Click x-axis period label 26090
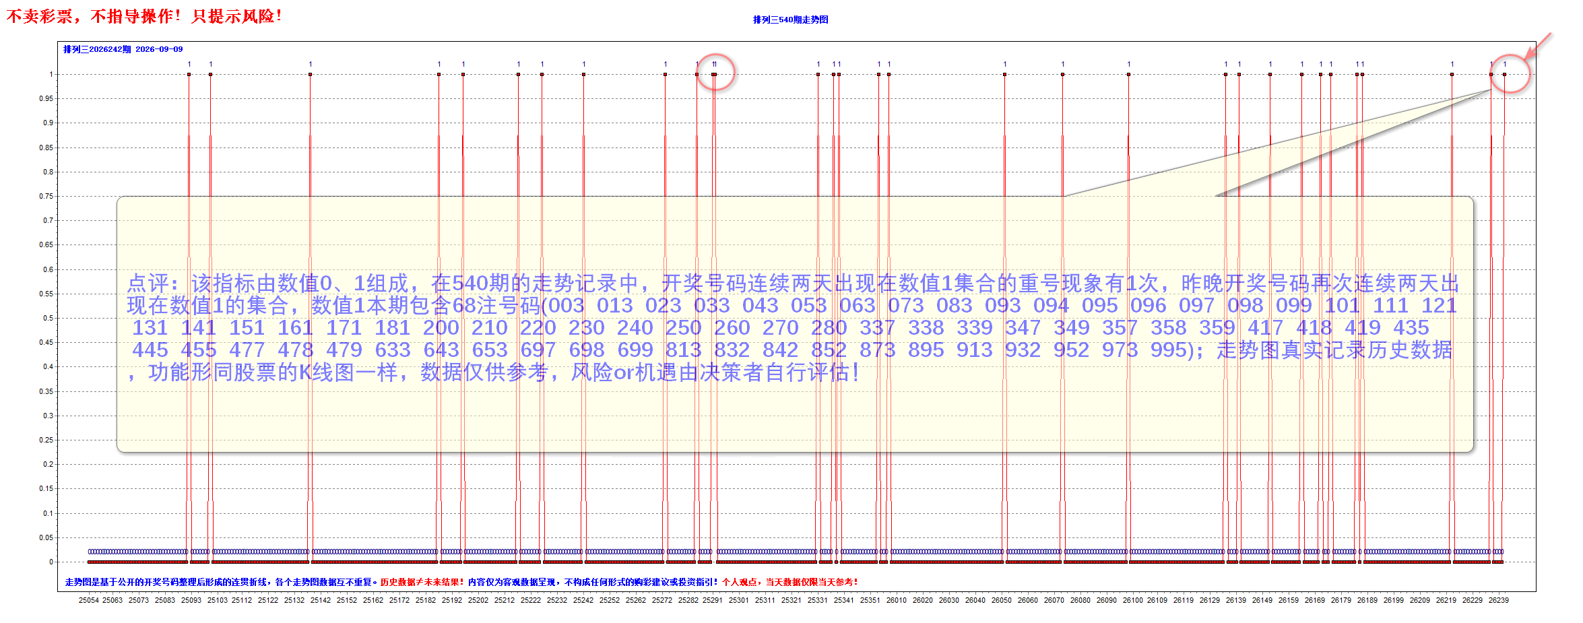 pyautogui.click(x=1107, y=600)
